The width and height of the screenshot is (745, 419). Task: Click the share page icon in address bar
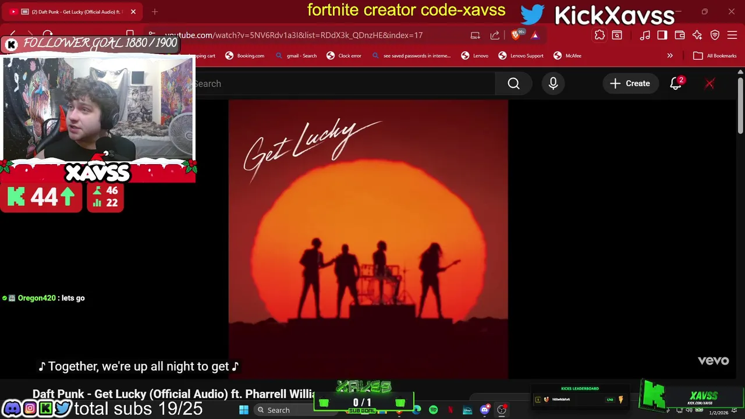click(x=495, y=35)
